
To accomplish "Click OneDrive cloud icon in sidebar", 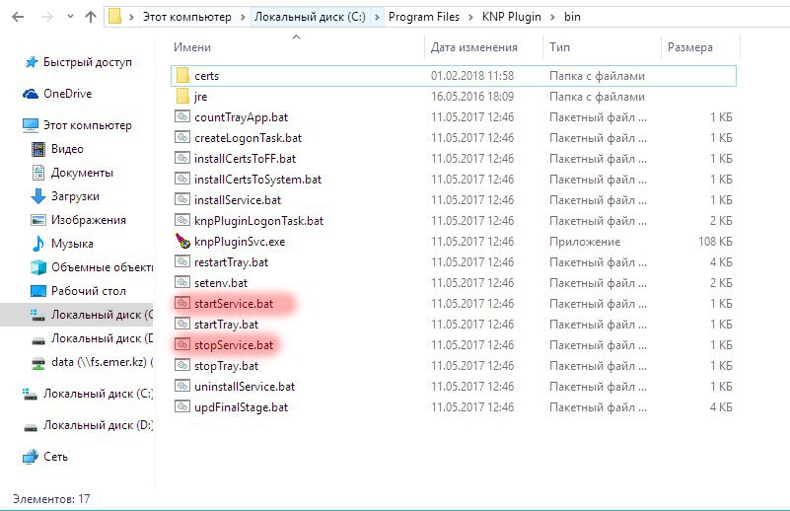I will tap(31, 94).
